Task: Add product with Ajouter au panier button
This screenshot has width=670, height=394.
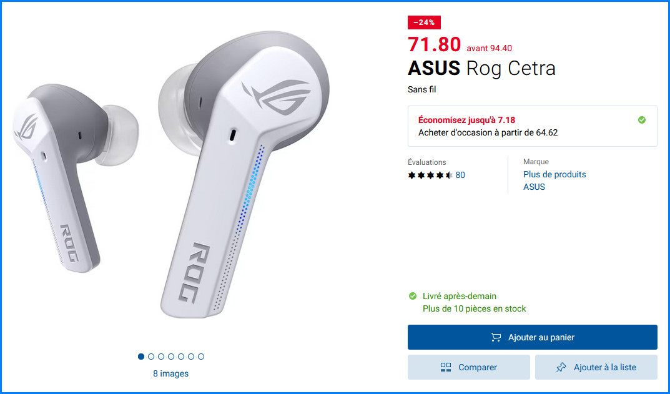Action: tap(533, 337)
